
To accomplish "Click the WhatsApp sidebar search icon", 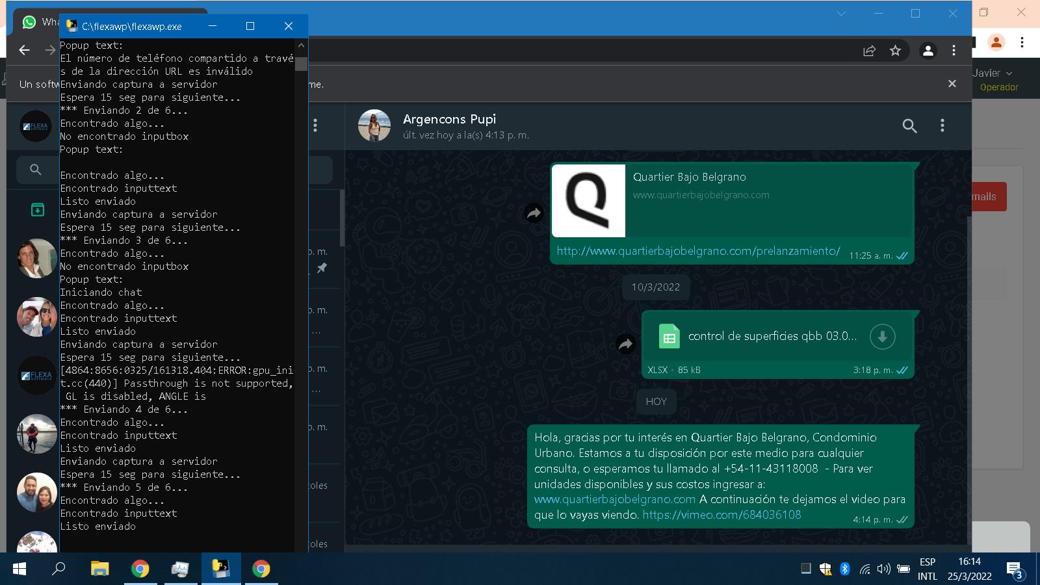I will [x=36, y=170].
